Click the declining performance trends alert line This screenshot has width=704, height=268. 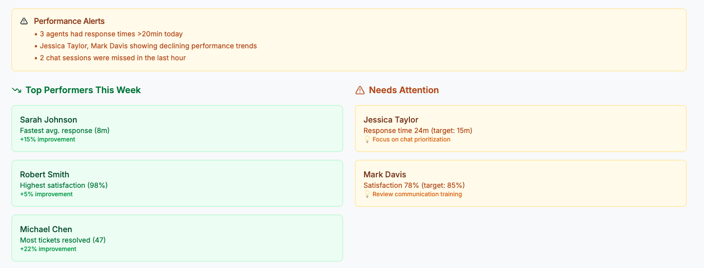(x=145, y=46)
